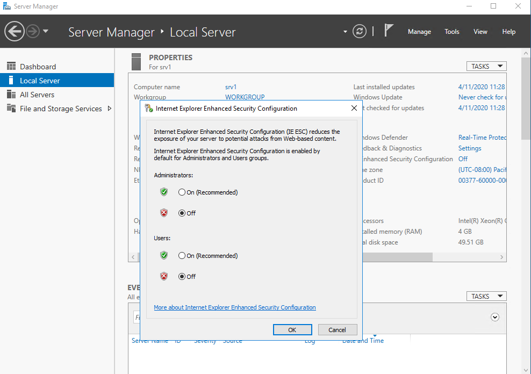
Task: Minimize the Server Manager window
Action: [x=469, y=6]
